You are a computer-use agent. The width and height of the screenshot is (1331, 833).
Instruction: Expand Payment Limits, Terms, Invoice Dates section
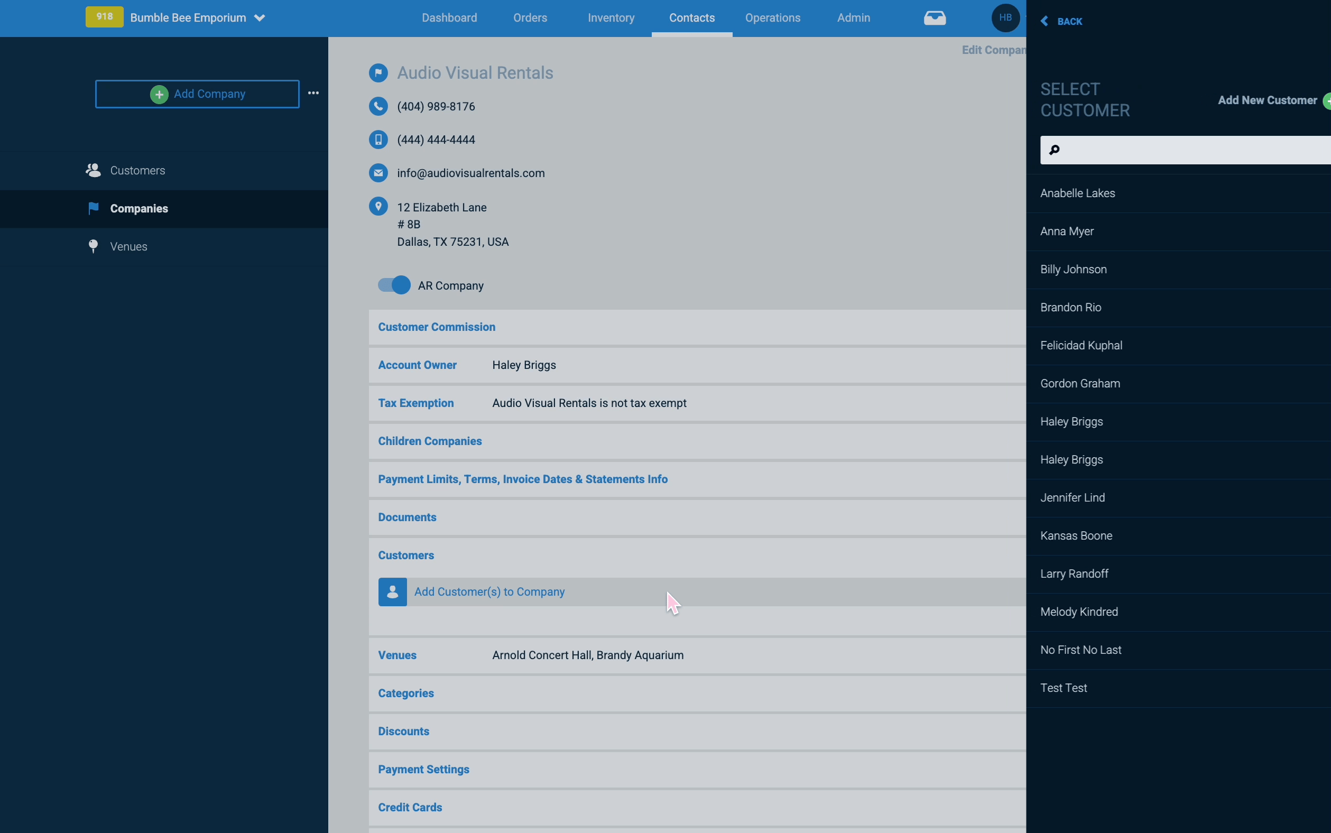(697, 479)
